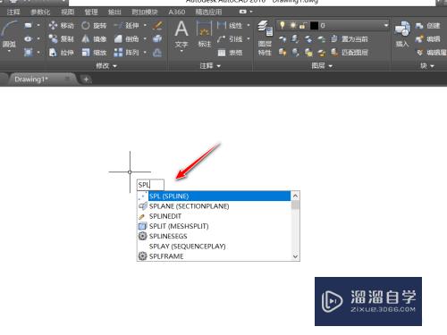Select the Dimension (标注) tool
The height and width of the screenshot is (335, 447).
(x=205, y=34)
